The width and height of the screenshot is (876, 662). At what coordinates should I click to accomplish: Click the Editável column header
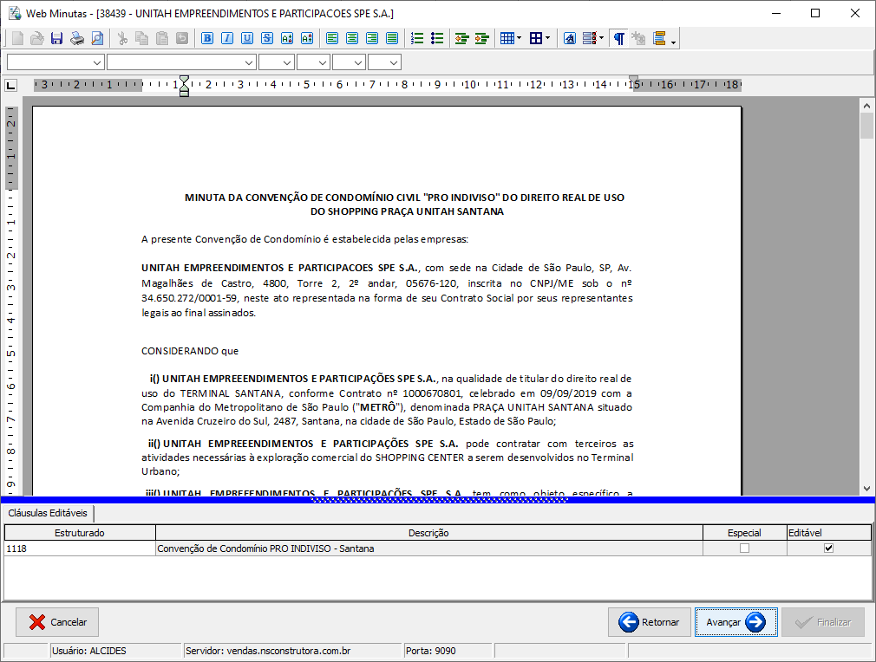828,533
